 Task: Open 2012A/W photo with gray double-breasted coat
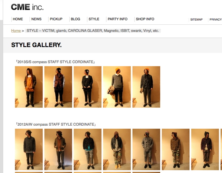tap(146, 149)
